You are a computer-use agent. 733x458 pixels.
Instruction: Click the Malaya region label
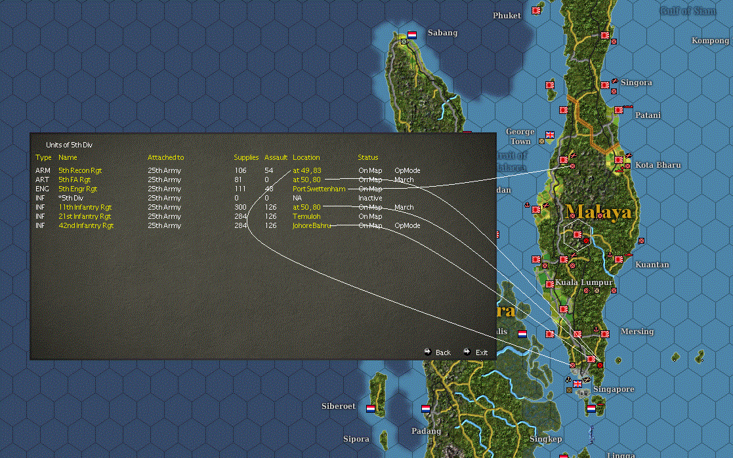(598, 212)
